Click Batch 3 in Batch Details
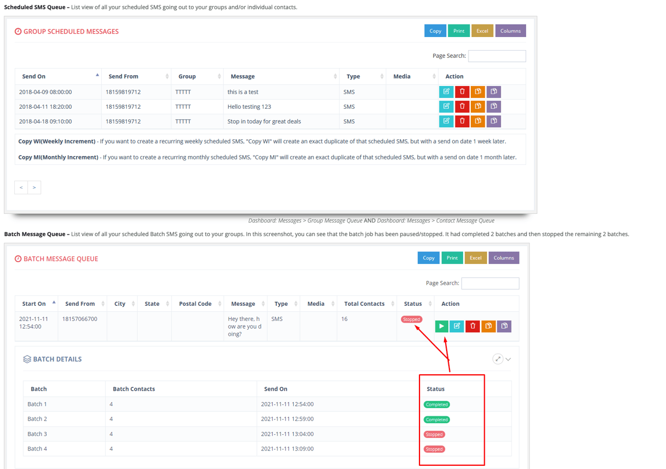 click(x=37, y=434)
